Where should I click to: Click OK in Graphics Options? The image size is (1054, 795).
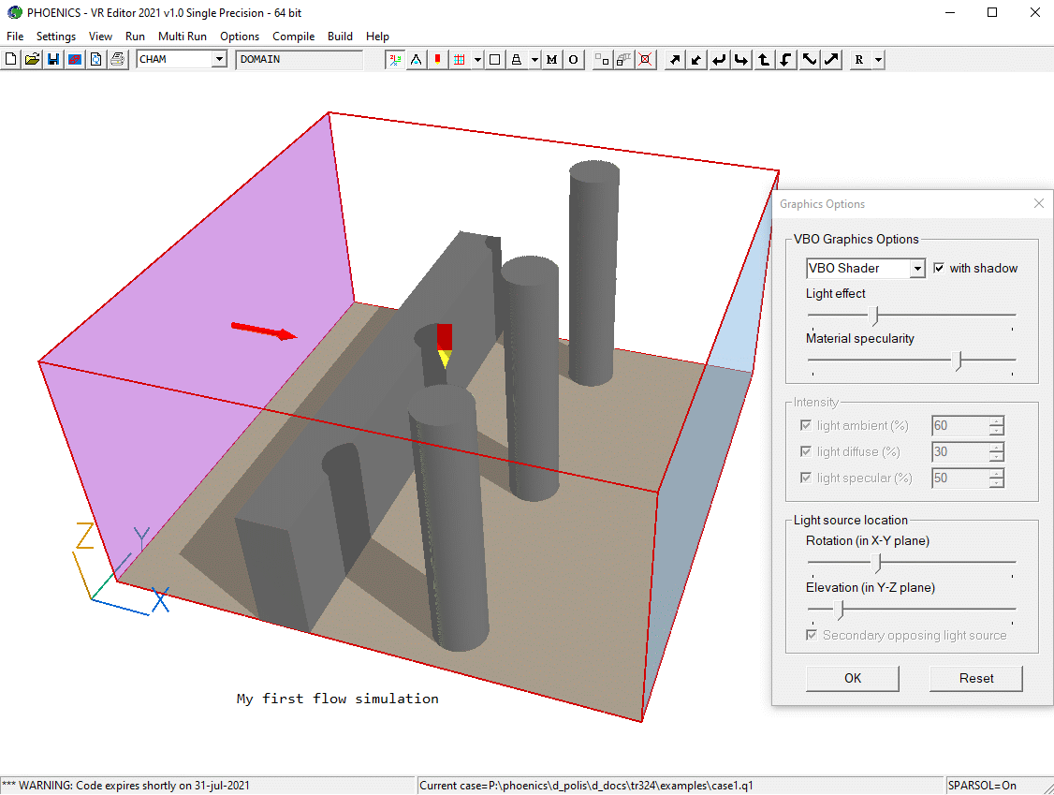(853, 678)
